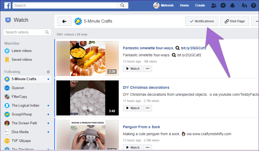Open Penguin From a Sock title link
The width and height of the screenshot is (259, 151).
click(141, 127)
